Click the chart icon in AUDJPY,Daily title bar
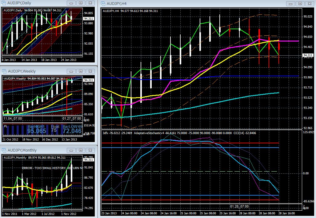This screenshot has width=316, height=218. (x=4, y=3)
